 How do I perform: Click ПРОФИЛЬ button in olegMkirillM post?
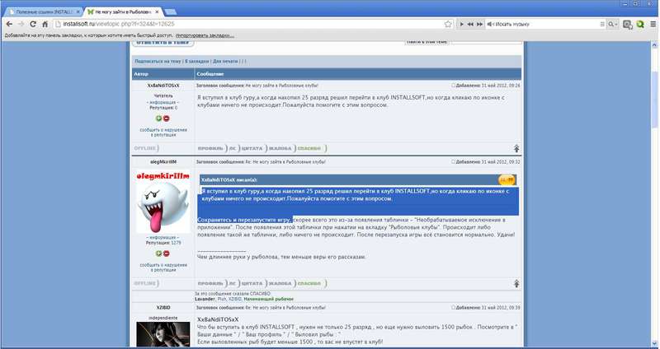pos(211,283)
